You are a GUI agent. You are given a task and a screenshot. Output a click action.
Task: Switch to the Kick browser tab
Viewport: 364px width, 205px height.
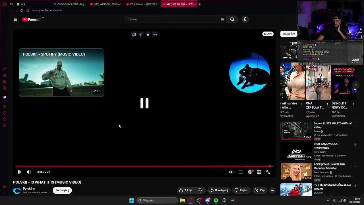(23, 4)
